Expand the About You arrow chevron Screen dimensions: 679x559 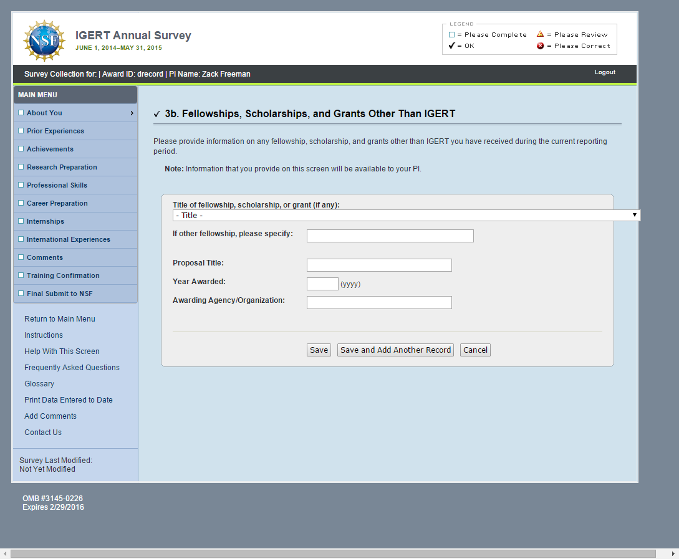coord(132,113)
